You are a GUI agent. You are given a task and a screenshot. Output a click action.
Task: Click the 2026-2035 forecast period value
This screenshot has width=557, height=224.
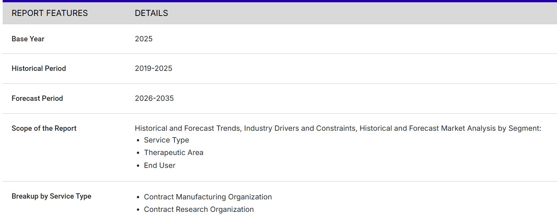[154, 99]
